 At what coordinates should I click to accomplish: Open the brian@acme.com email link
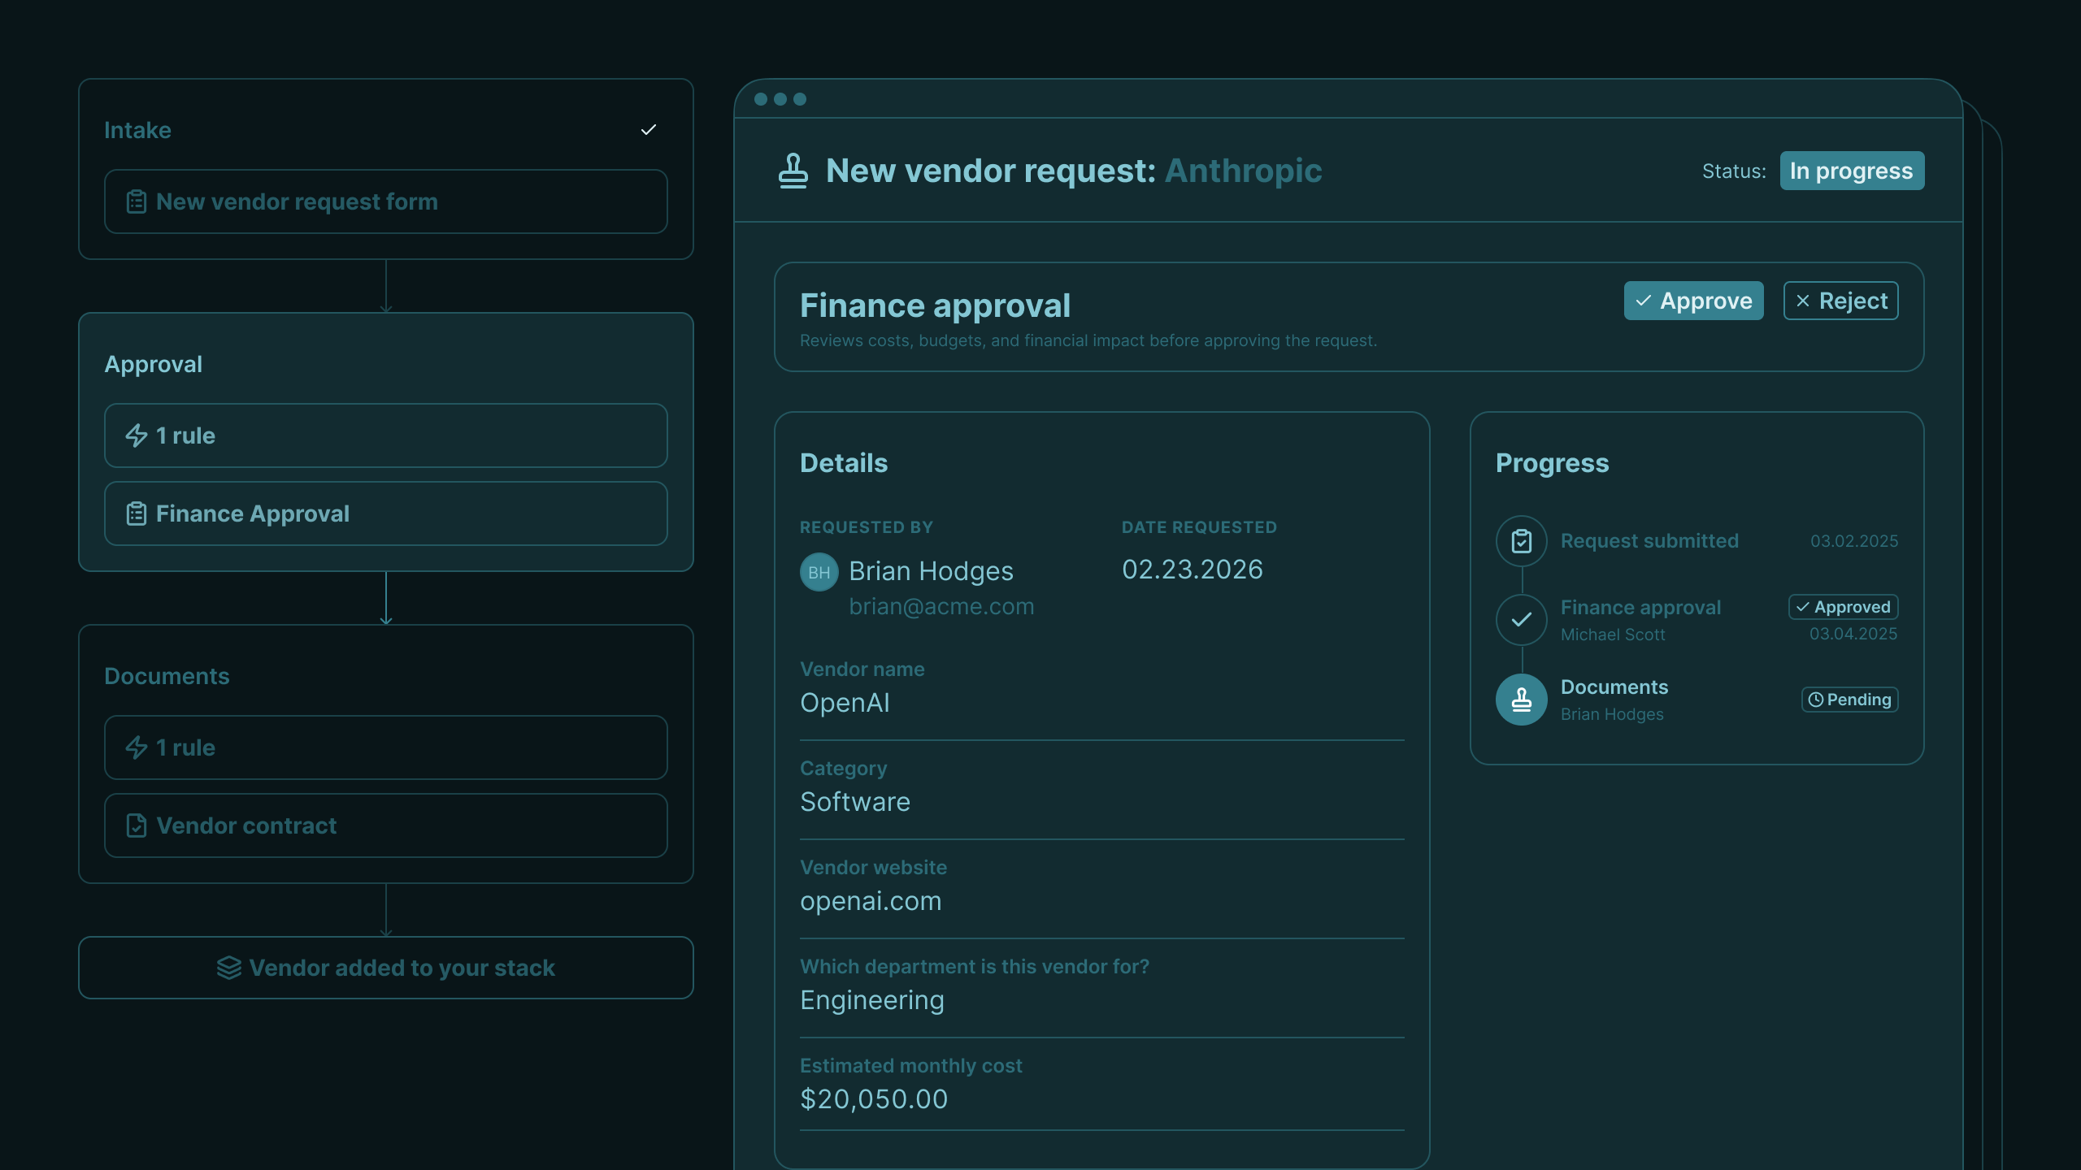[x=941, y=607]
